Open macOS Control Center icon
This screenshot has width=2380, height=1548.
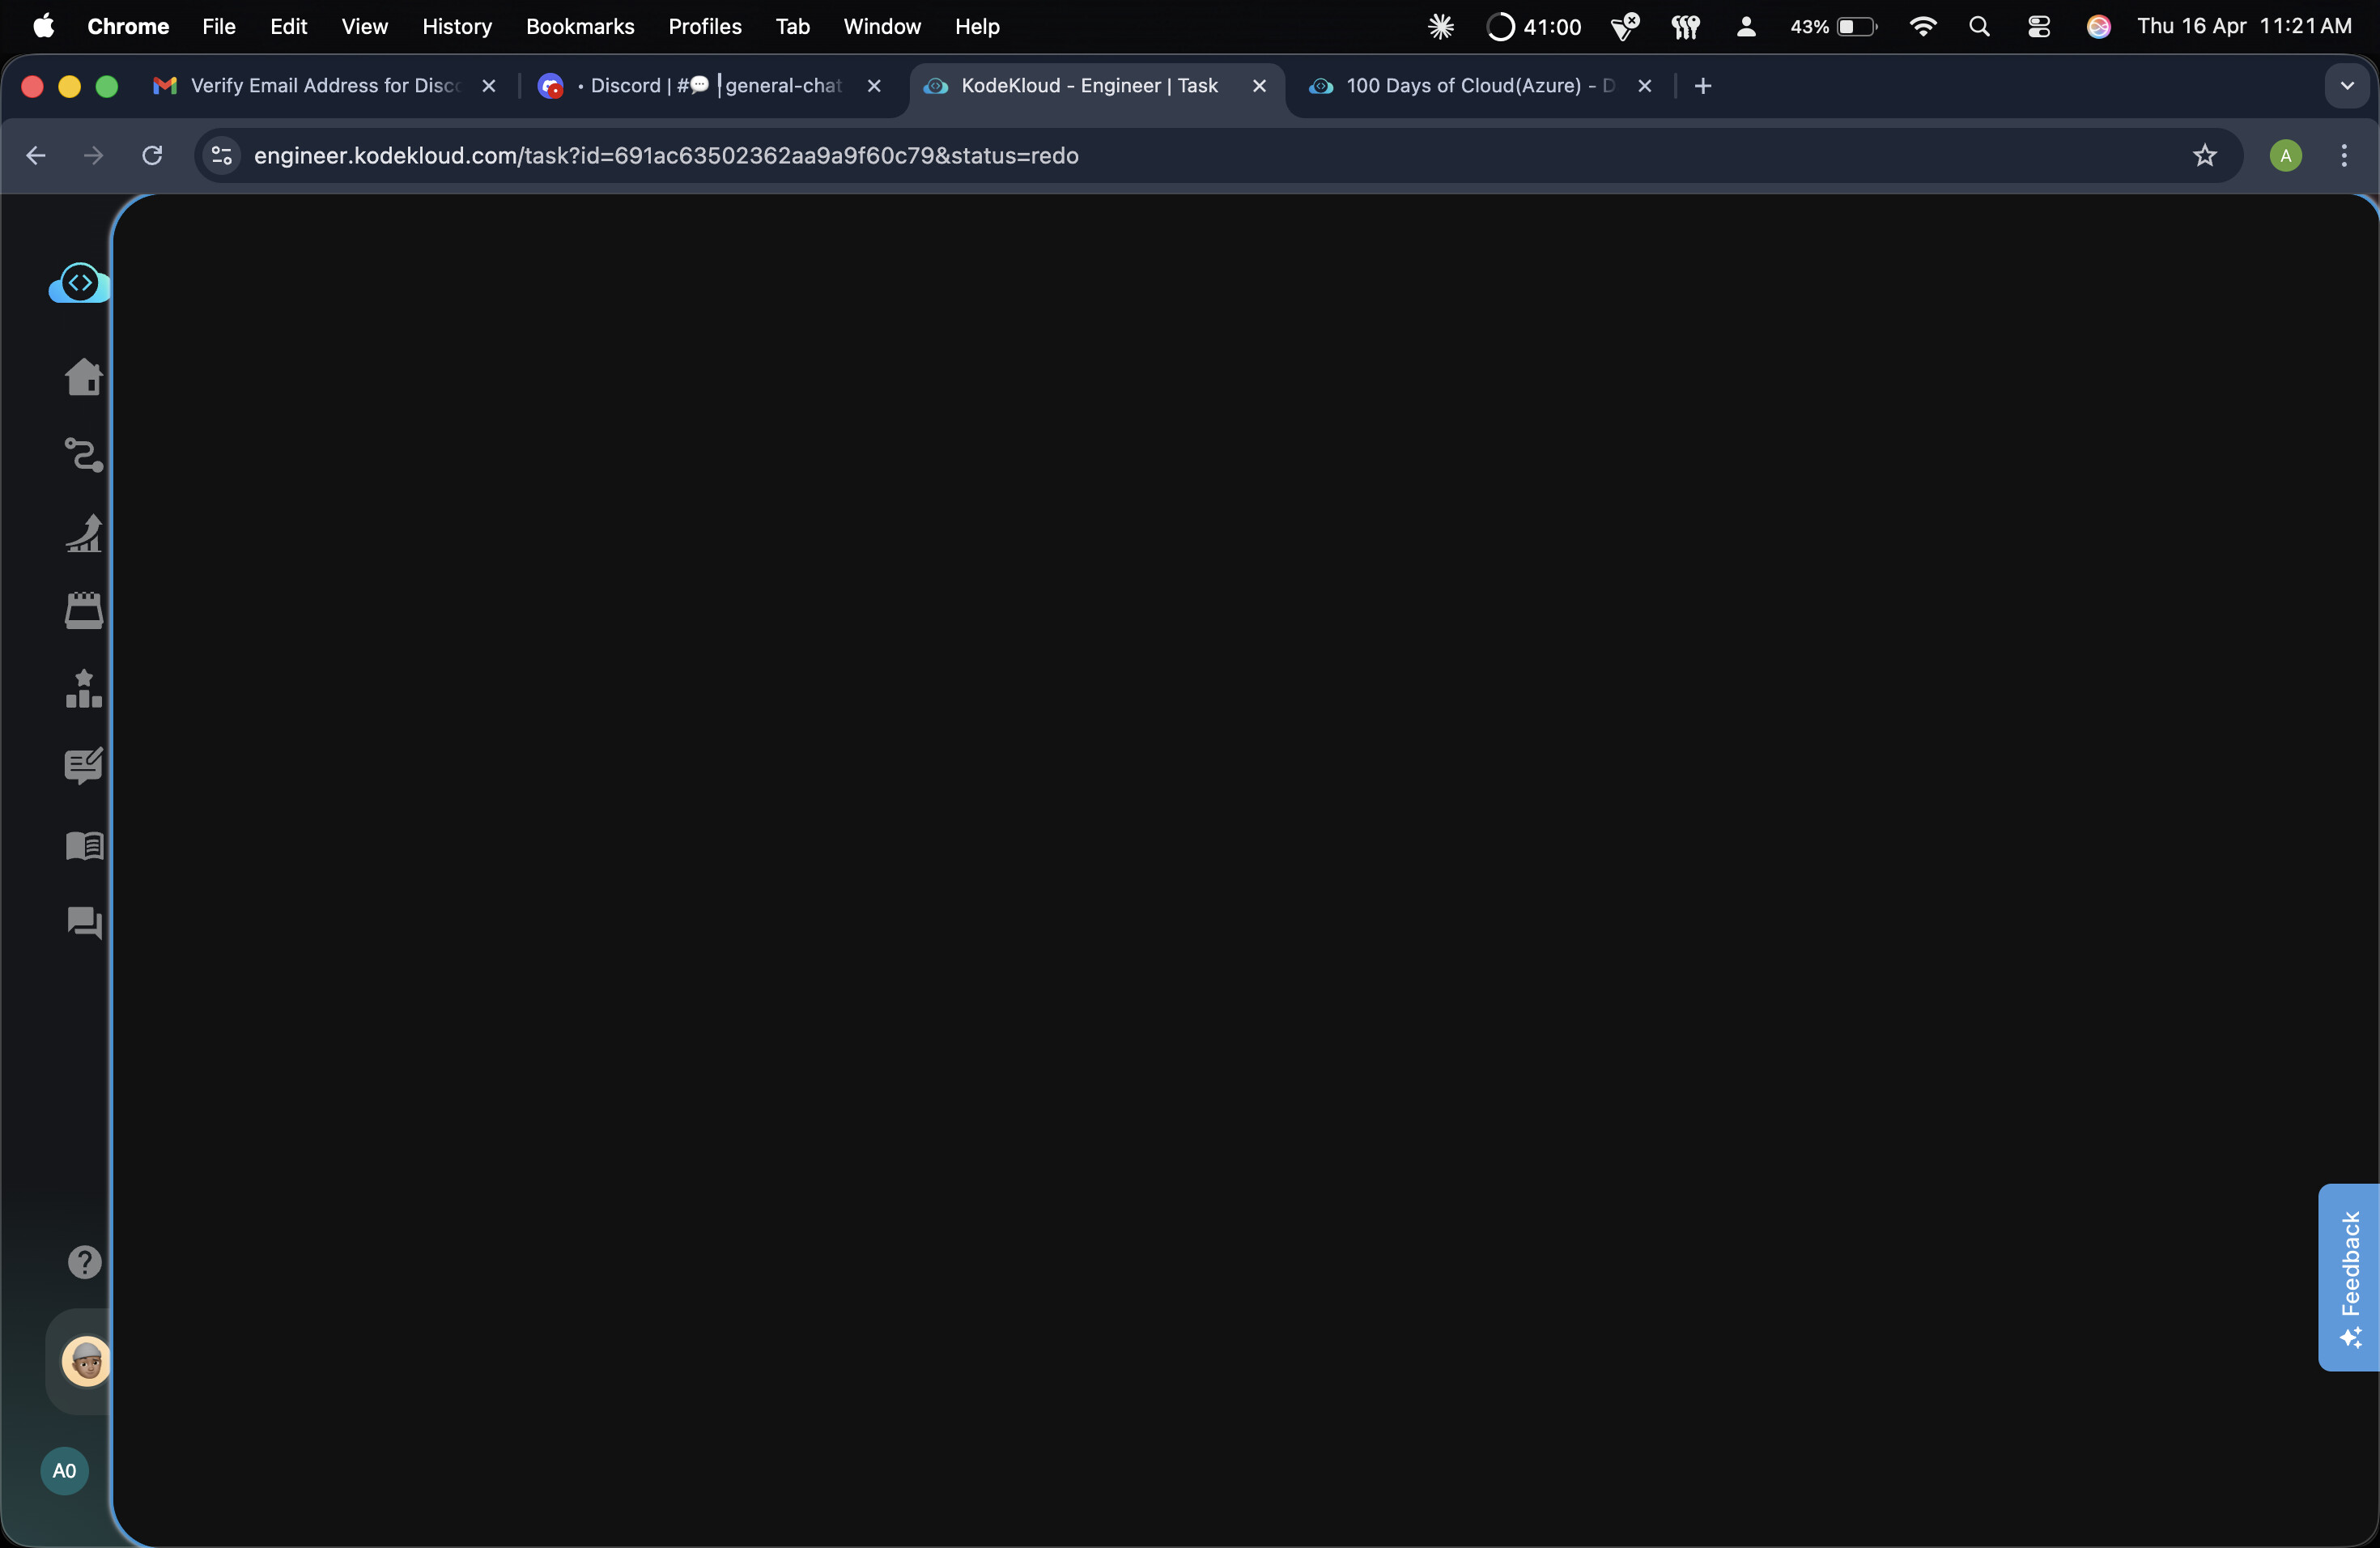click(x=2038, y=27)
